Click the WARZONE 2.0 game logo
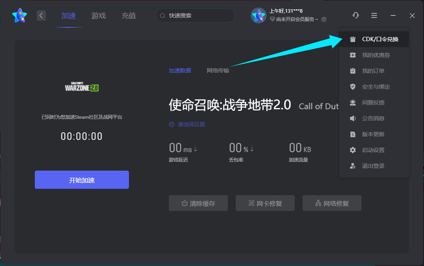This screenshot has height=266, width=424. click(x=81, y=87)
